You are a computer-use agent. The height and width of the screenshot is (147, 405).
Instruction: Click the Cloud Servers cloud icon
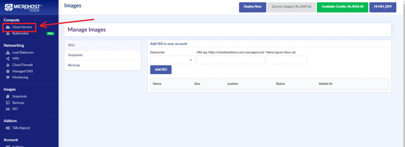[8, 27]
